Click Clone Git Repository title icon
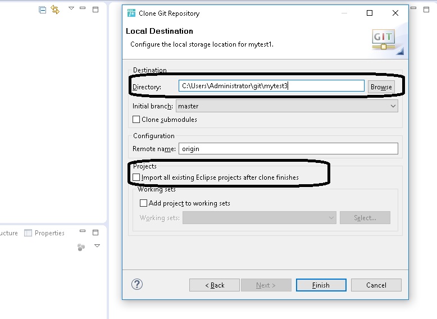This screenshot has height=319, width=437. (x=131, y=13)
